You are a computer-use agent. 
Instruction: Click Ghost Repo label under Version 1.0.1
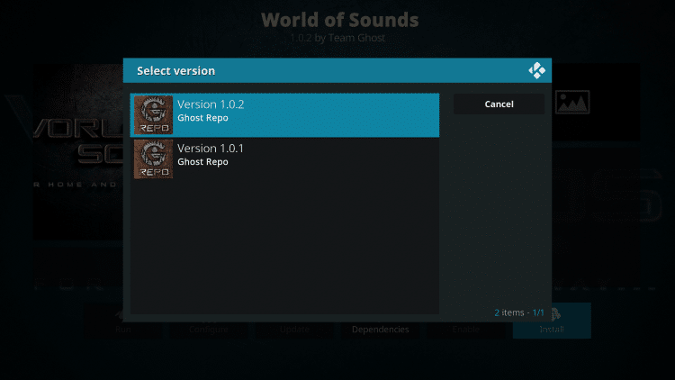[x=202, y=161]
